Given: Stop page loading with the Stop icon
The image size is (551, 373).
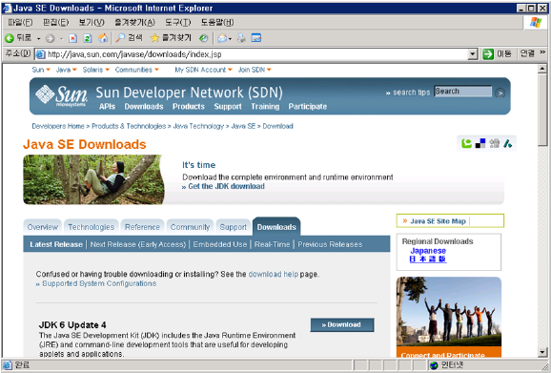Looking at the screenshot, I should pyautogui.click(x=72, y=38).
